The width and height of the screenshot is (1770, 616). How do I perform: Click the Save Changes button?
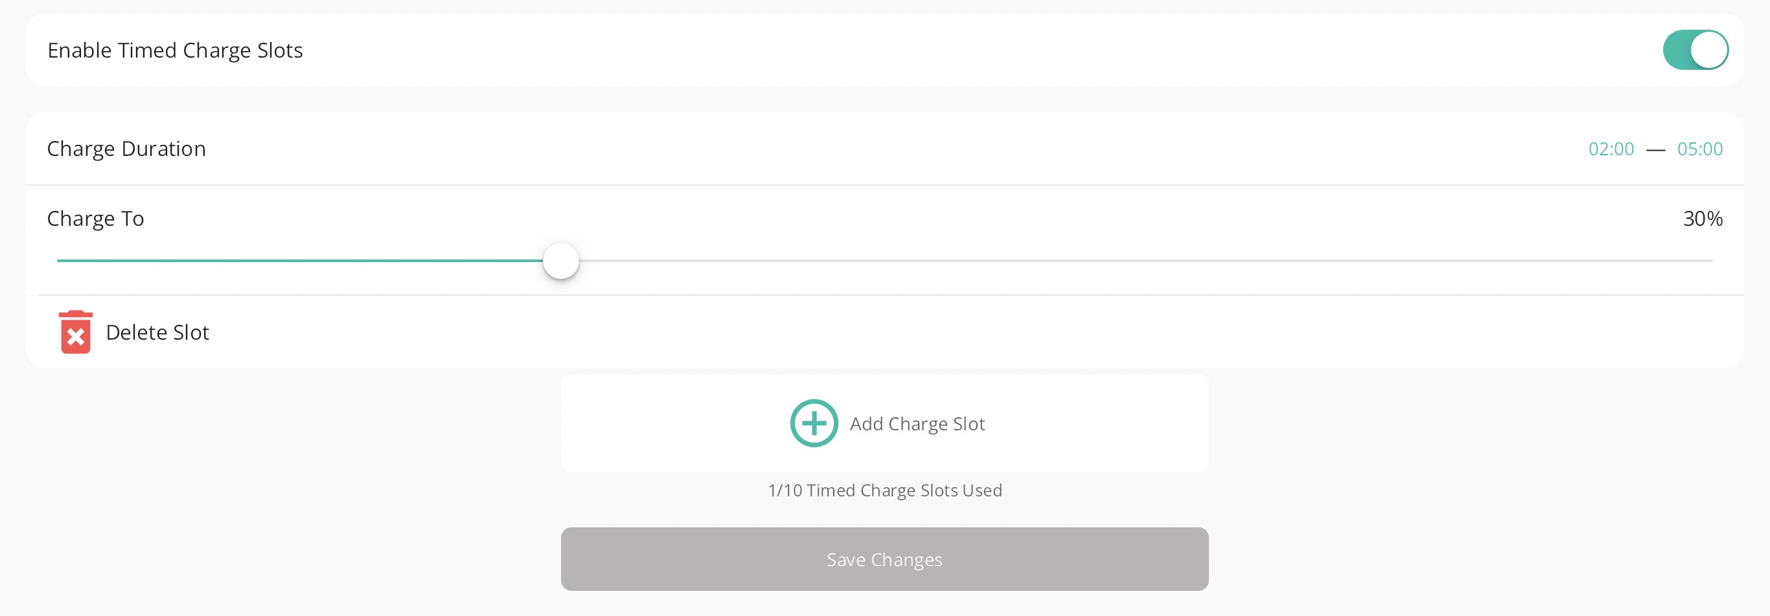click(884, 559)
